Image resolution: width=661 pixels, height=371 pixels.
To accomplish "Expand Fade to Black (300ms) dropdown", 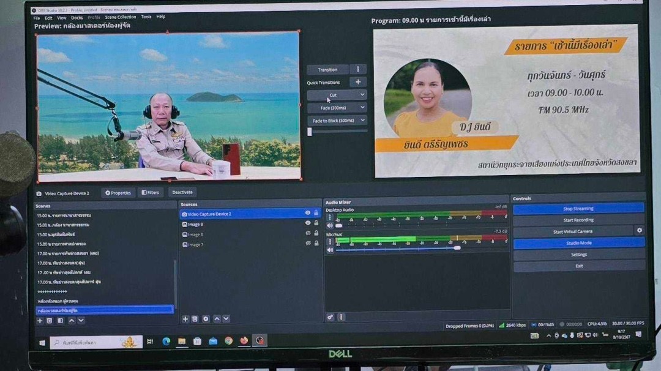I will pos(362,121).
